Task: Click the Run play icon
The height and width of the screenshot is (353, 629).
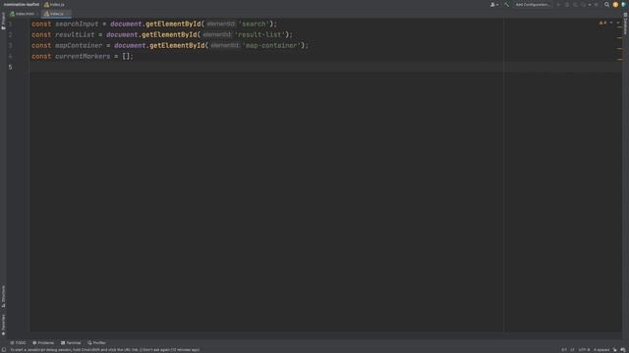Action: tap(559, 5)
